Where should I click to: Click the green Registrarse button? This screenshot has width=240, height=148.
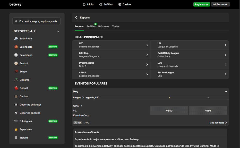(201, 4)
